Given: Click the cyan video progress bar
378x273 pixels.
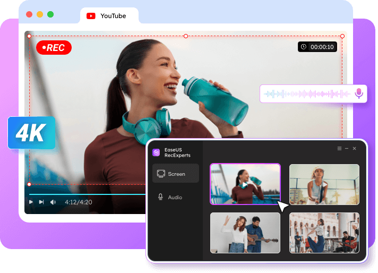Looking at the screenshot, I should tap(87, 194).
